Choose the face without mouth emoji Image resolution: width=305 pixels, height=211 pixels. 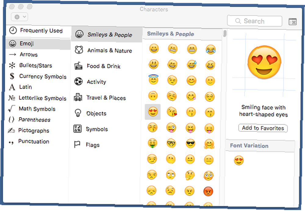(x=171, y=159)
